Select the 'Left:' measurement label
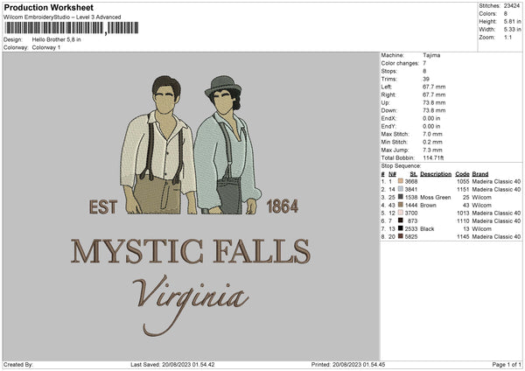Viewport: 525px width, 371px height. click(x=387, y=87)
